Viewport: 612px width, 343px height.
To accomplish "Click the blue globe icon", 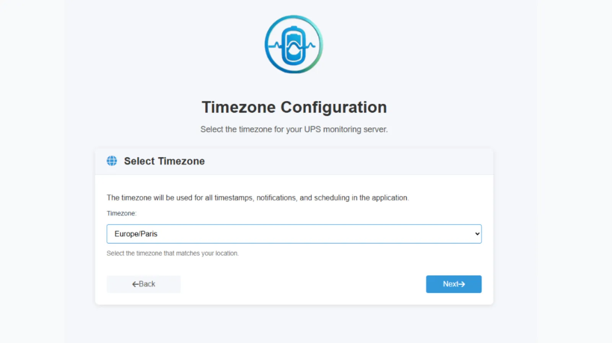I will 112,161.
